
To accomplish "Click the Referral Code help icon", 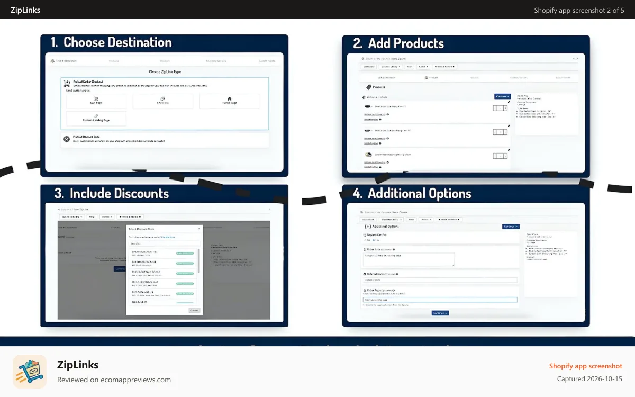I will point(397,274).
